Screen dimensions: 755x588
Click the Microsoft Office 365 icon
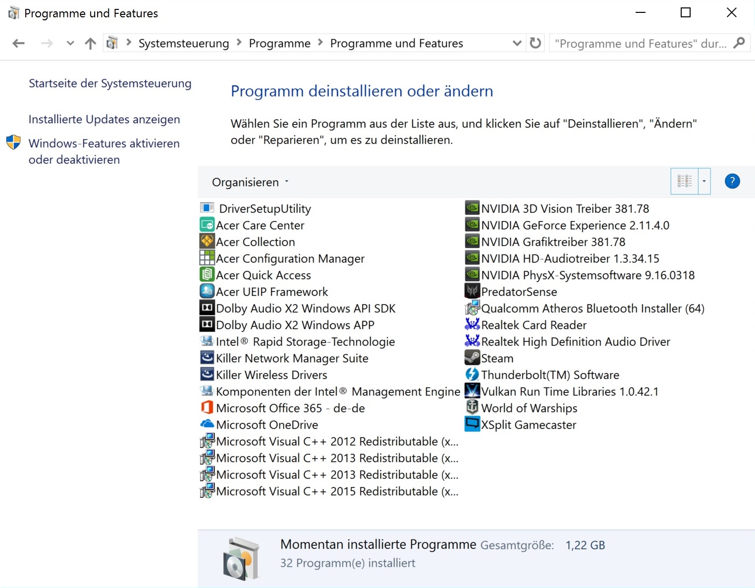click(207, 407)
